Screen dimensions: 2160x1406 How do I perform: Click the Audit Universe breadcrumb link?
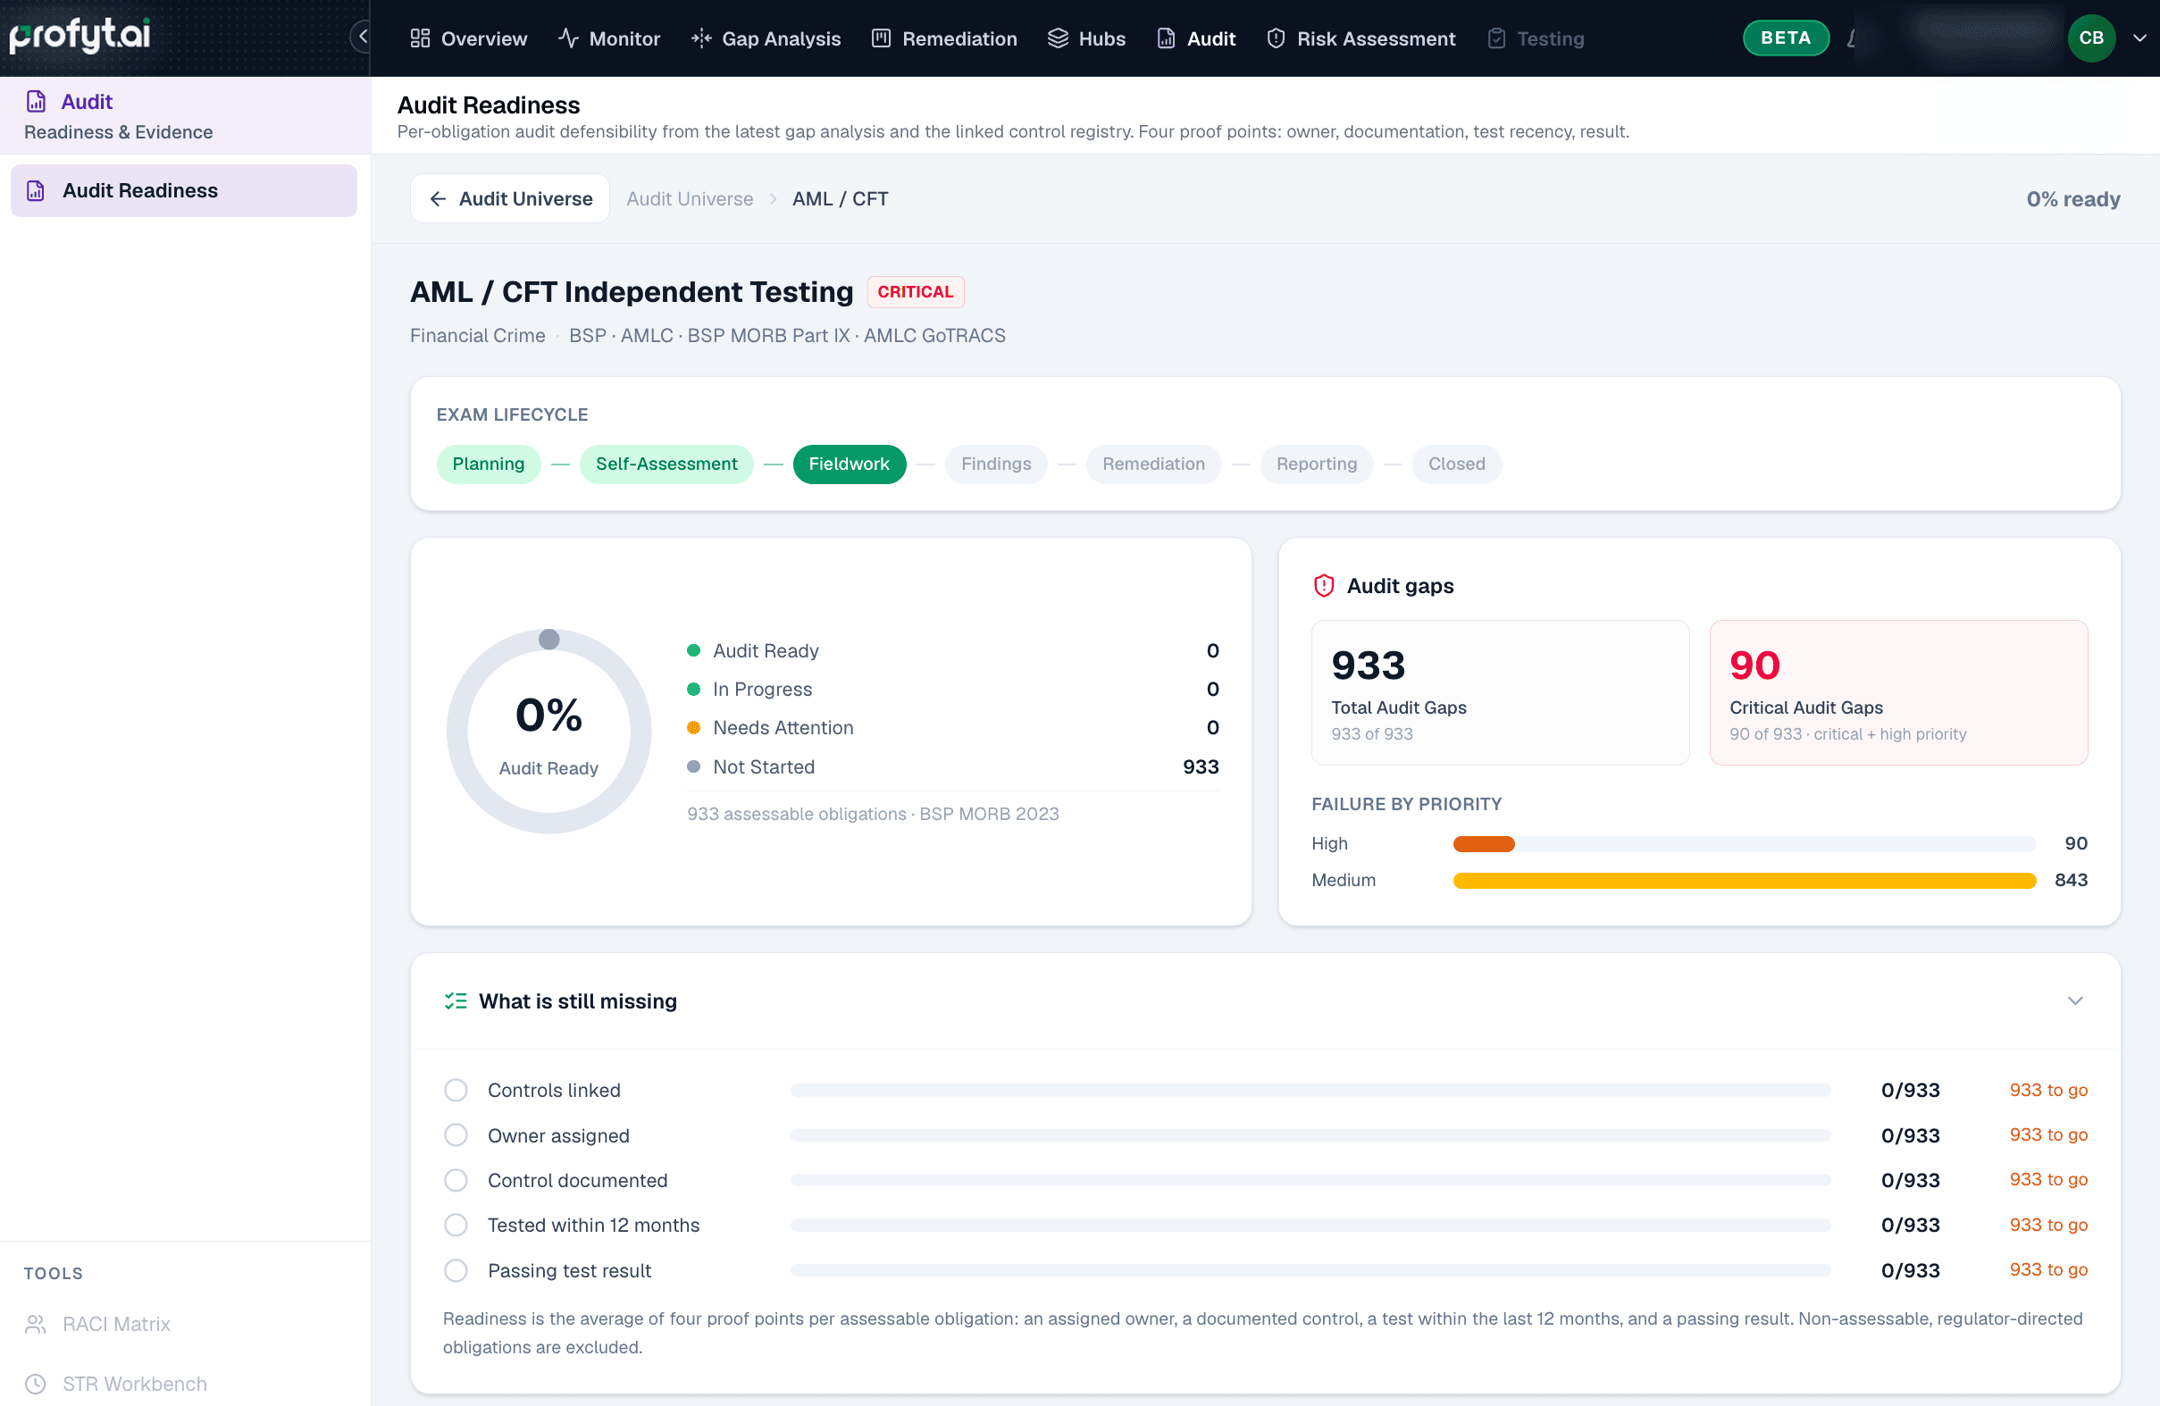pos(689,199)
